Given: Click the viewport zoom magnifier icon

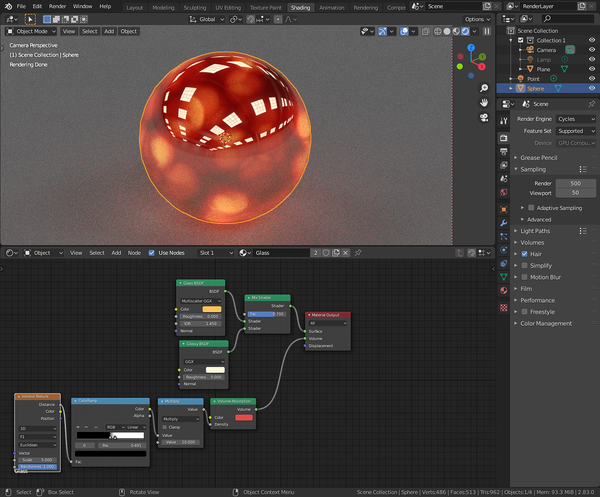Looking at the screenshot, I should [x=484, y=88].
